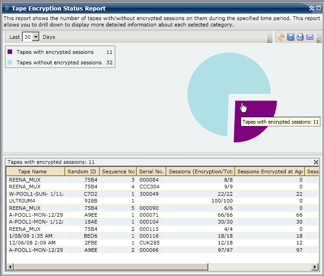The image size is (324, 276).
Task: Select the W-POOL1-SUN tape row
Action: point(36,194)
